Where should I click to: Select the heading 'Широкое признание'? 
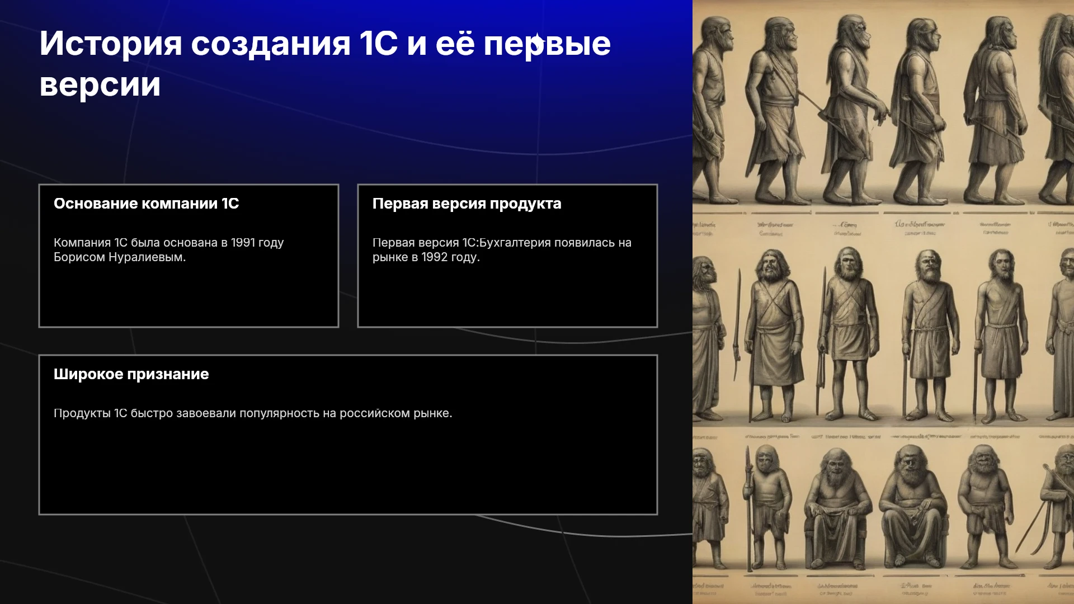pyautogui.click(x=131, y=374)
